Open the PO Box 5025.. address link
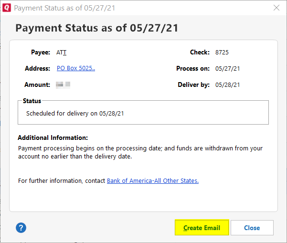The height and width of the screenshot is (243, 287). click(x=76, y=68)
